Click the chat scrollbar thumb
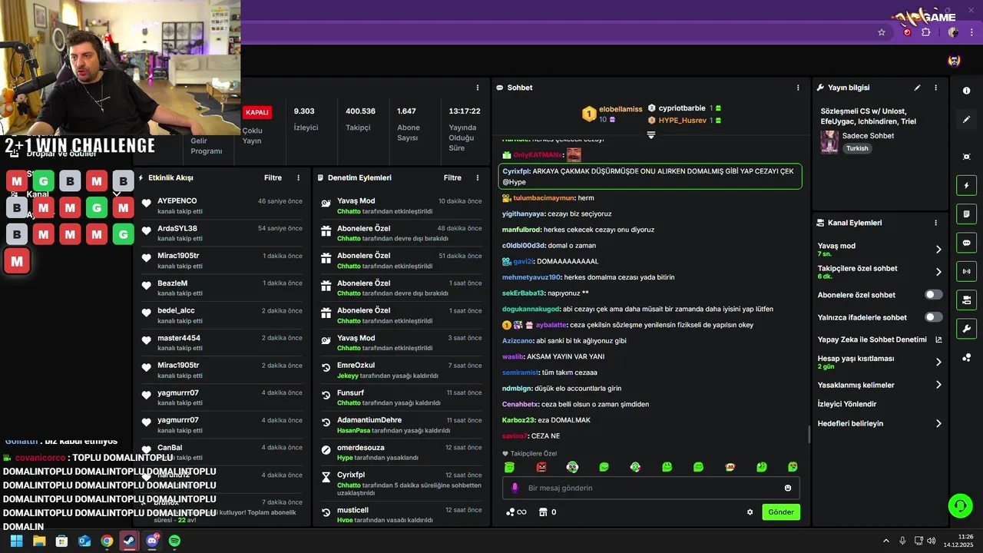This screenshot has height=553, width=983. coord(809,434)
